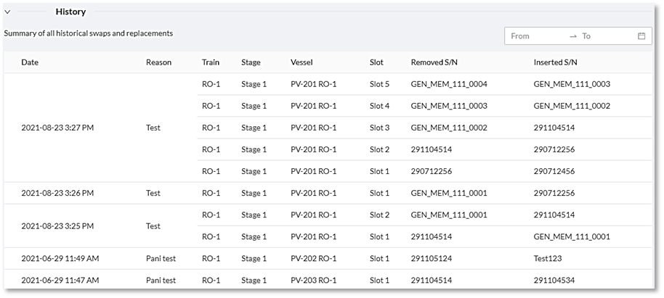Viewport: 664px width, 298px height.
Task: Click the Date column header
Action: 30,62
